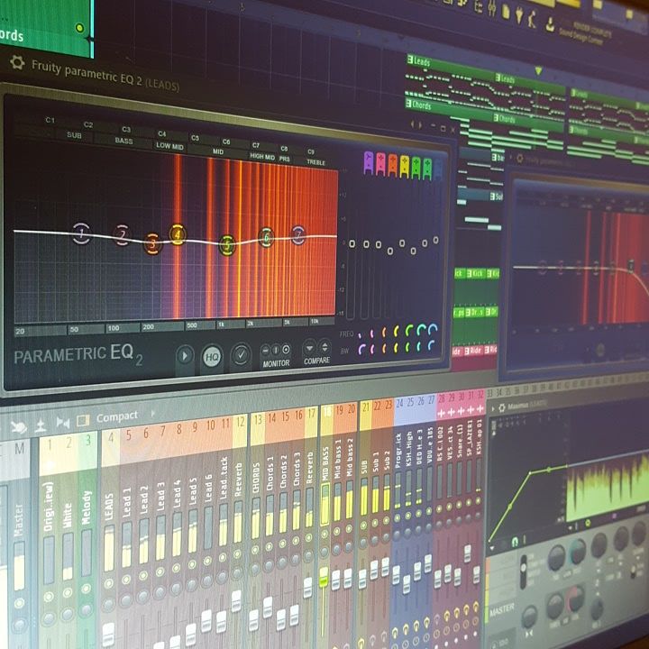Image resolution: width=649 pixels, height=649 pixels.
Task: Select the Lead 1 mixer track
Action: click(x=127, y=501)
